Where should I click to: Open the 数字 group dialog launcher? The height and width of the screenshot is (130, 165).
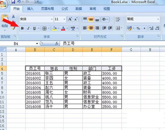pos(158,36)
